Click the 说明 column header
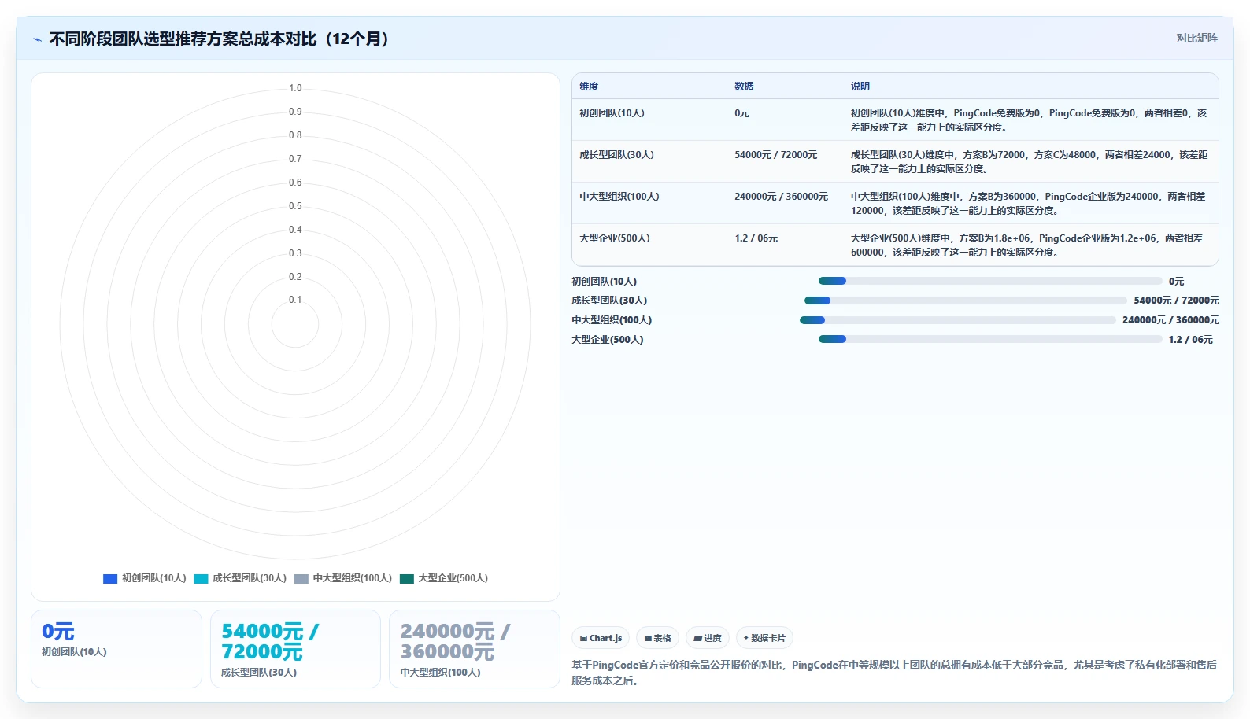This screenshot has height=719, width=1250. (x=860, y=87)
